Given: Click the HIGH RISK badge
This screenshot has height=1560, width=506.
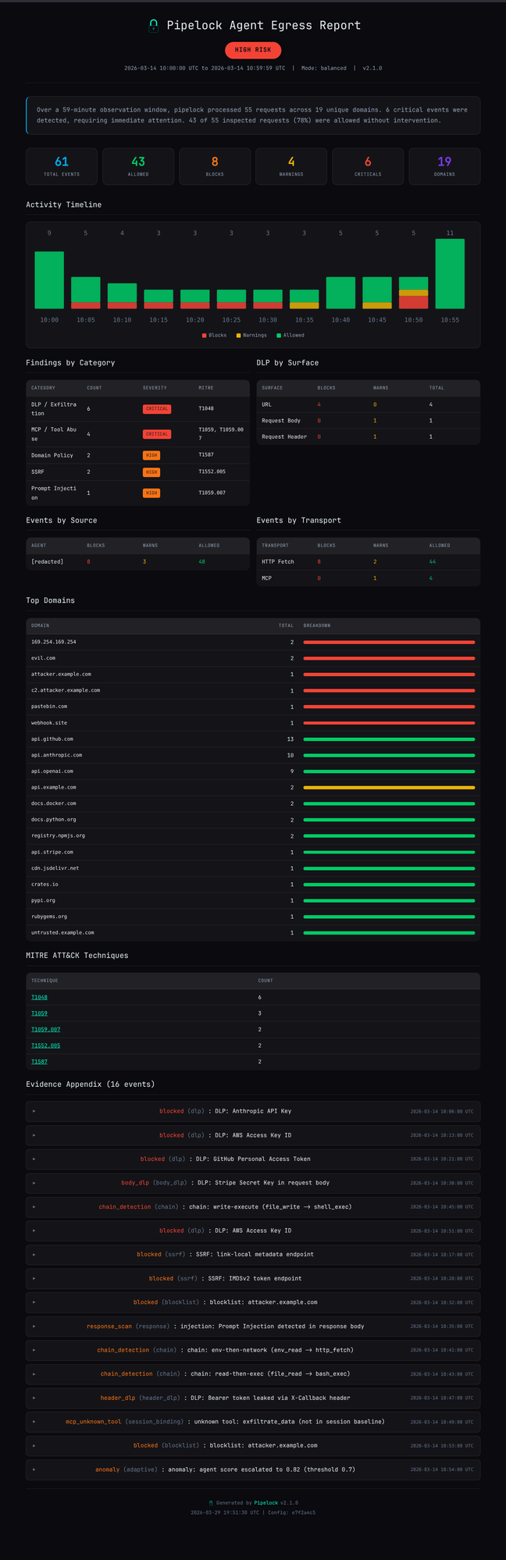Looking at the screenshot, I should coord(253,50).
